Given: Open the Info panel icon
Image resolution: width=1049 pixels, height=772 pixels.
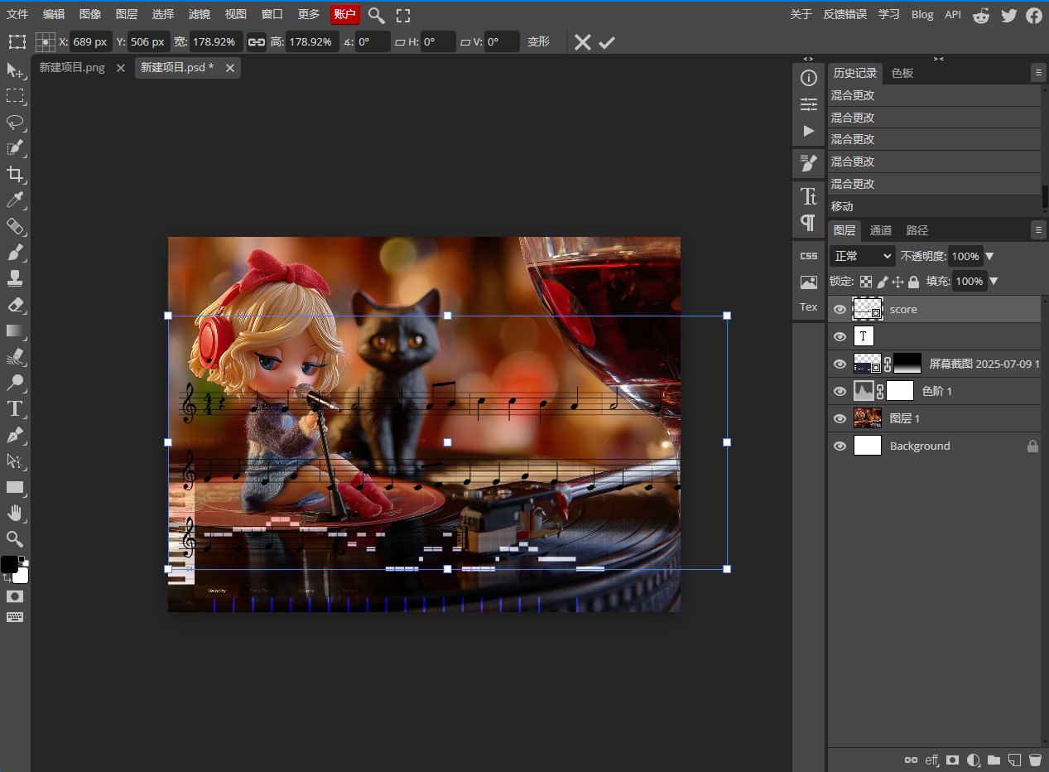Looking at the screenshot, I should click(809, 78).
